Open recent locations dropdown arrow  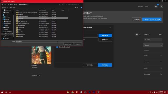[x=7, y=4]
